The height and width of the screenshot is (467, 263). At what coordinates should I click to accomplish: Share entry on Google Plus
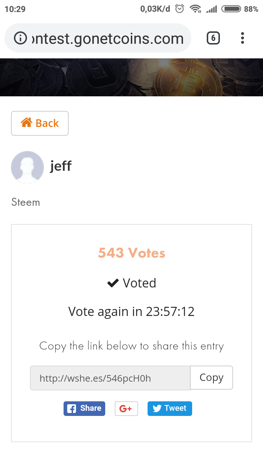click(x=126, y=409)
